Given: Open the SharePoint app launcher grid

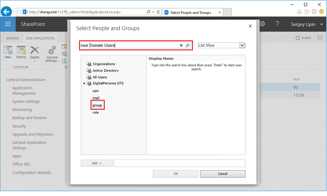Looking at the screenshot, I should (8, 24).
